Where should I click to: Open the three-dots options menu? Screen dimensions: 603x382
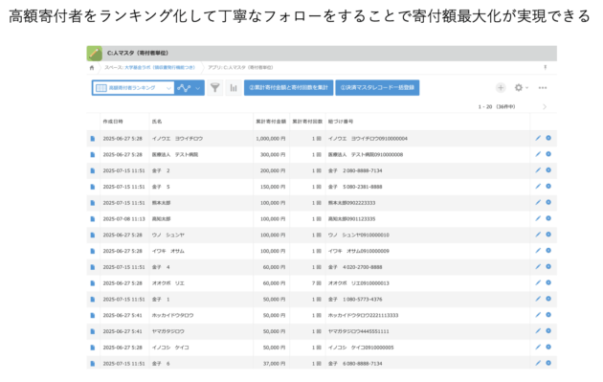pyautogui.click(x=543, y=88)
